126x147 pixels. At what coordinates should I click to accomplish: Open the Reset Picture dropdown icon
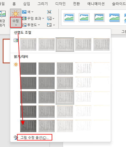[x=51, y=25]
